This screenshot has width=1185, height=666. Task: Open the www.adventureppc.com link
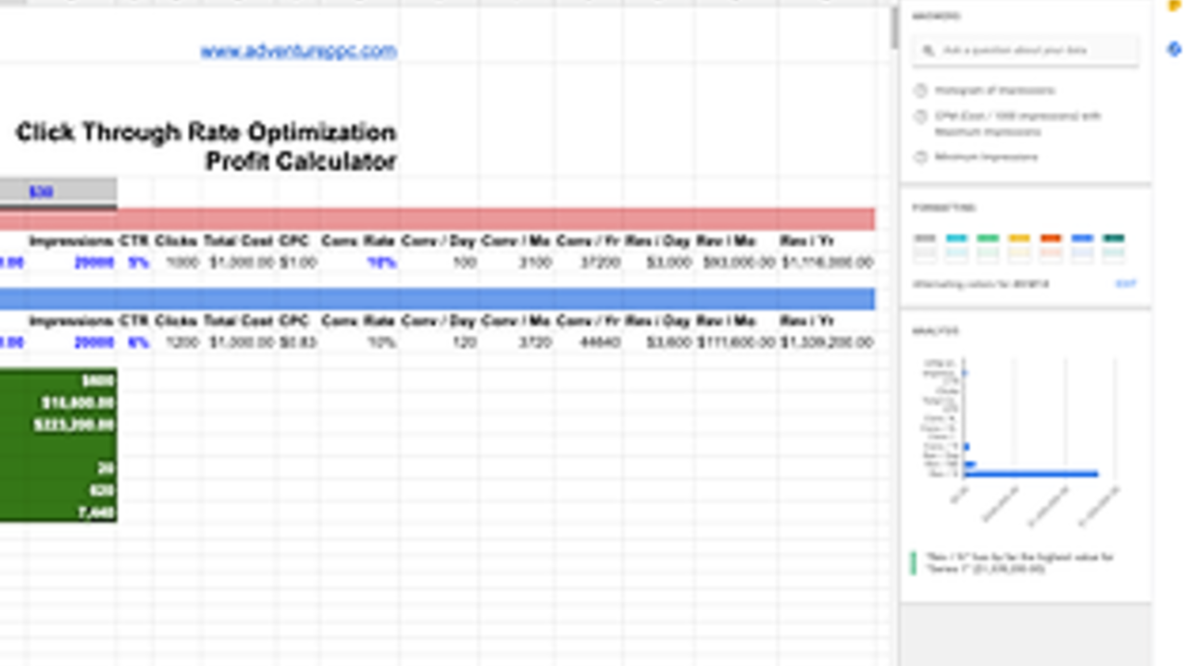click(x=298, y=51)
